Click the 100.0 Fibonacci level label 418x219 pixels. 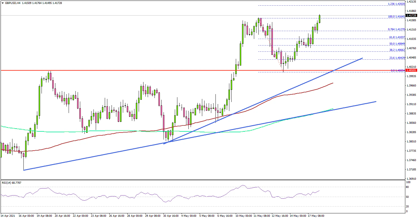(397, 17)
